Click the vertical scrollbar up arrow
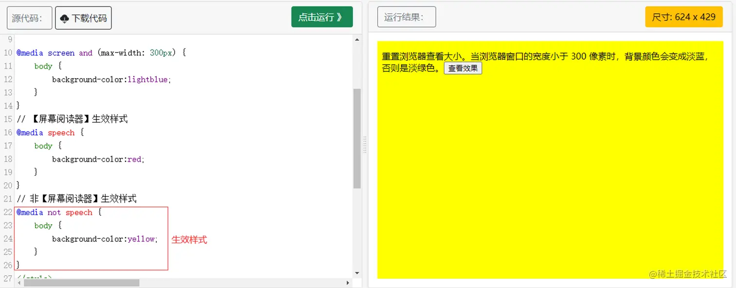This screenshot has width=736, height=288. pyautogui.click(x=357, y=40)
